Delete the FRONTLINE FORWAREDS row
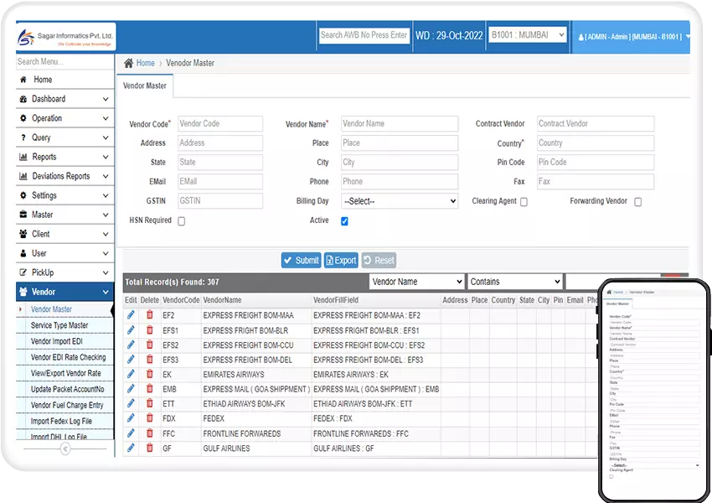Viewport: 712px width, 503px height. [149, 433]
